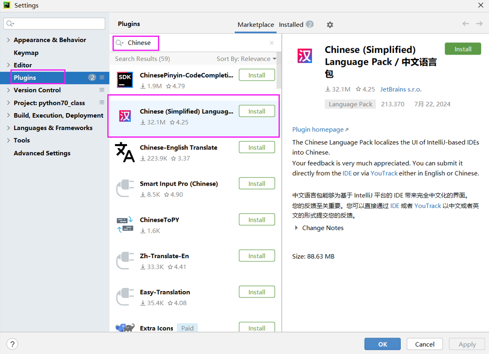Switch to the Marketplace tab

click(256, 25)
